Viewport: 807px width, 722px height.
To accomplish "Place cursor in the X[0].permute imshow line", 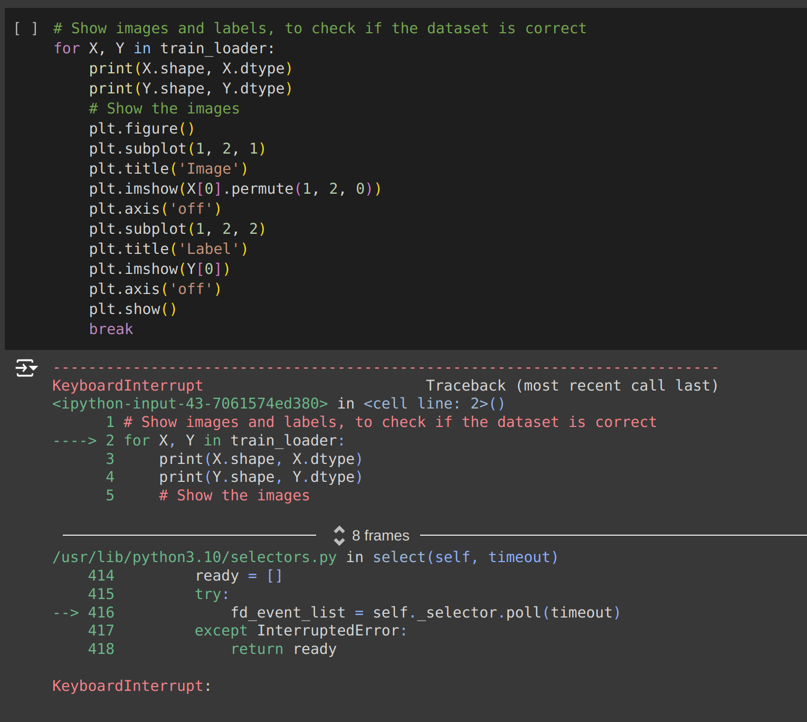I will [235, 189].
